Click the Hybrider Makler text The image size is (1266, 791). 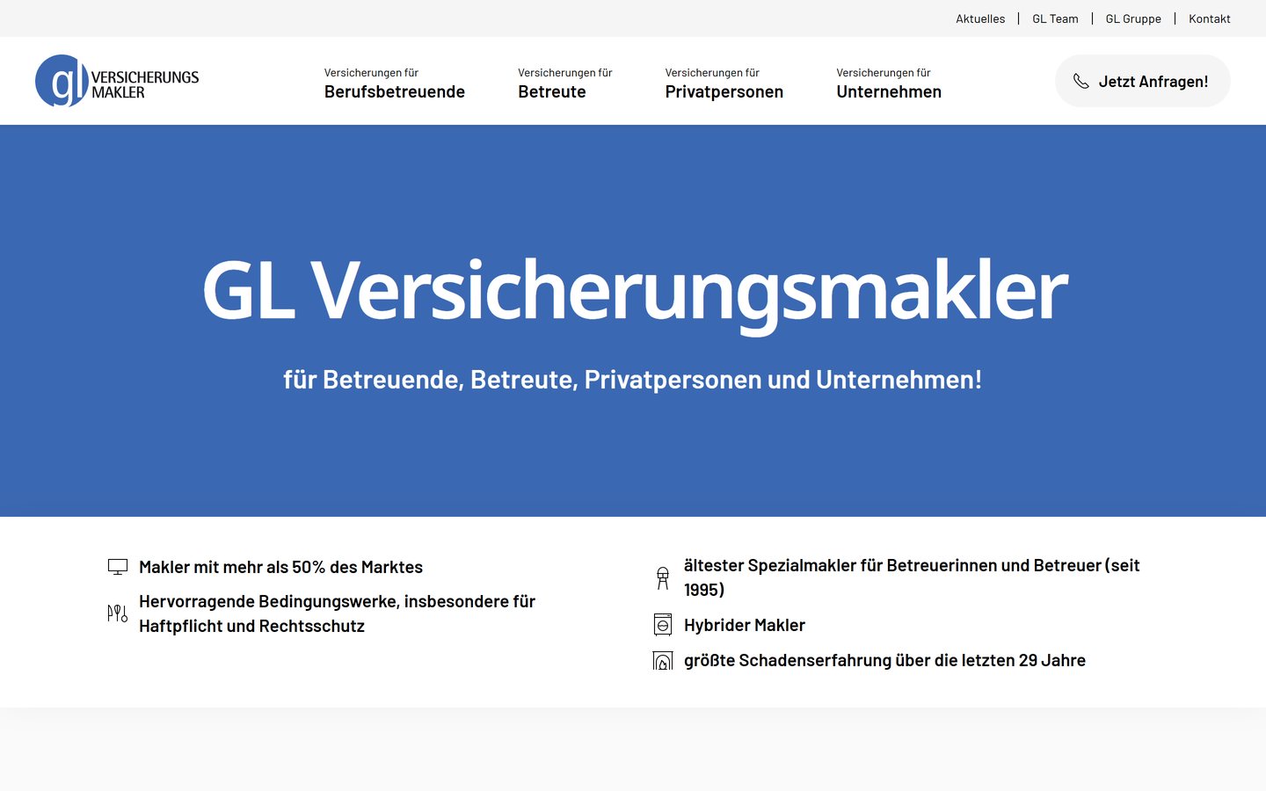(x=745, y=625)
